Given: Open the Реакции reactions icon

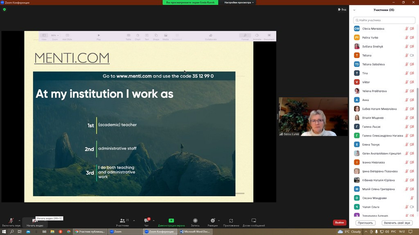Looking at the screenshot, I should tap(212, 221).
